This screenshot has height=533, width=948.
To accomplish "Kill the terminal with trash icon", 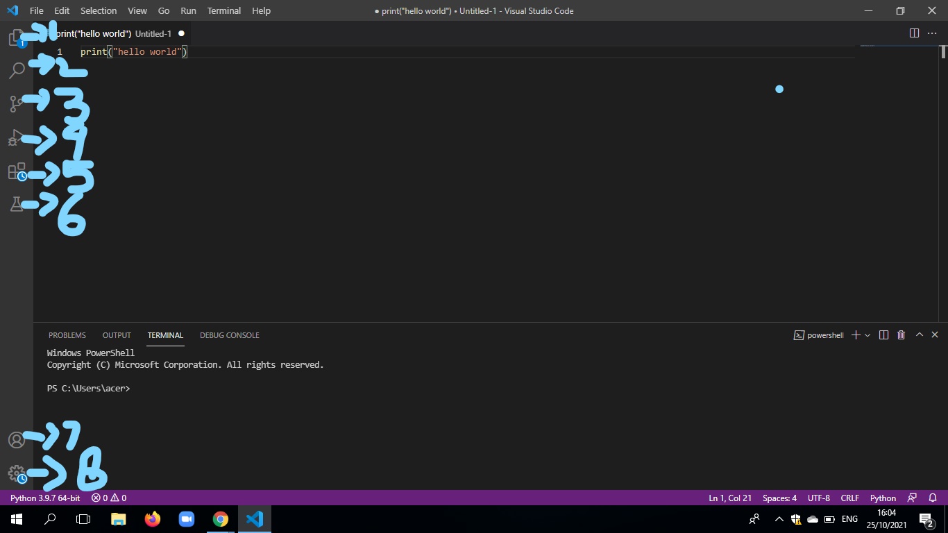I will click(901, 335).
